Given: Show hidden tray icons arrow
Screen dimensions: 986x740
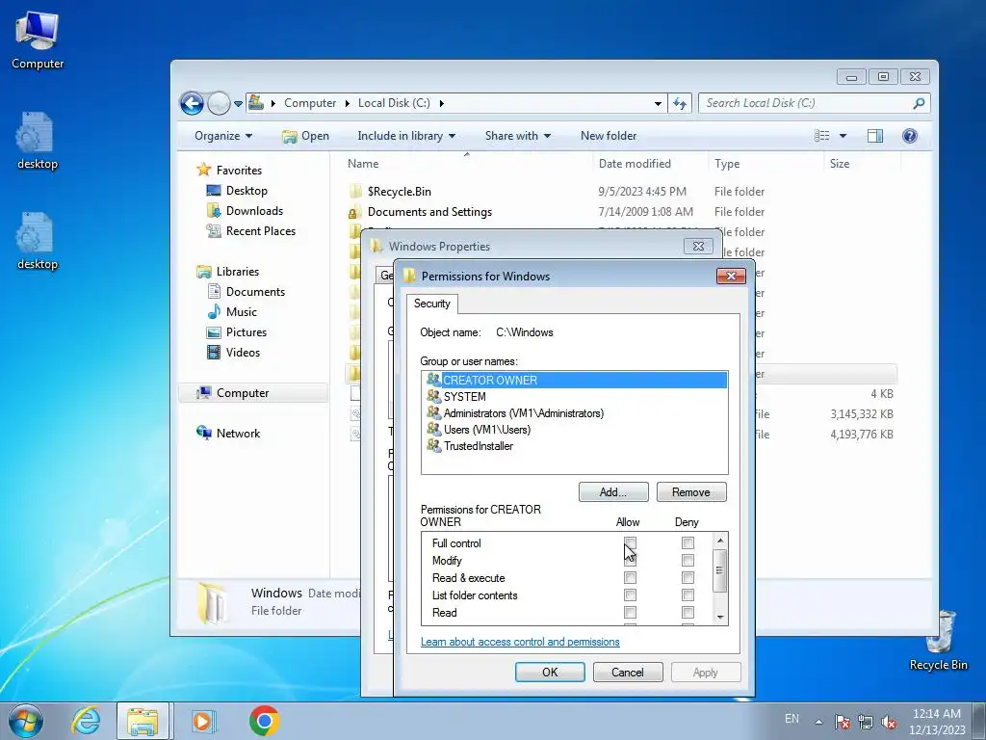Looking at the screenshot, I should [818, 722].
